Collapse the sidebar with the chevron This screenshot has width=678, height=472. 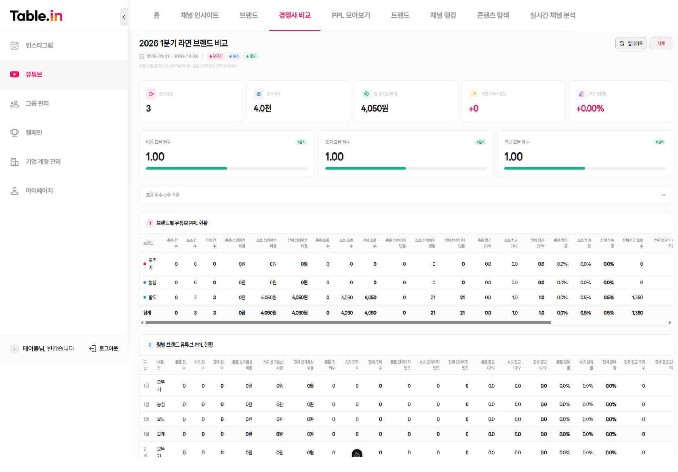pos(124,17)
